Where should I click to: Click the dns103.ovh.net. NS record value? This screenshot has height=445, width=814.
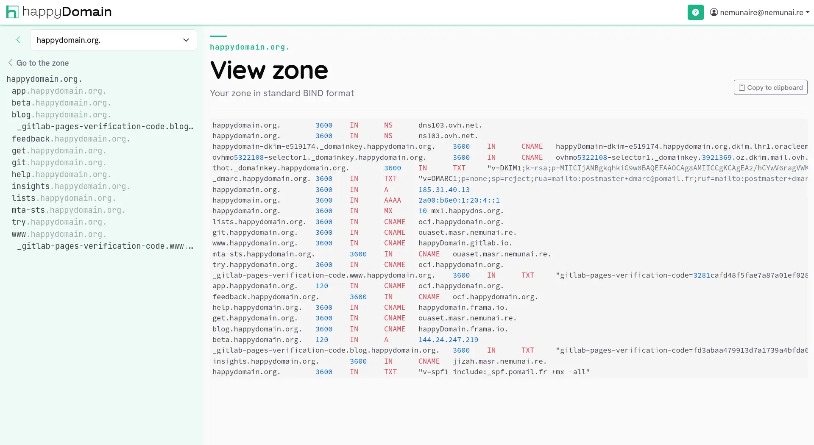pos(450,125)
